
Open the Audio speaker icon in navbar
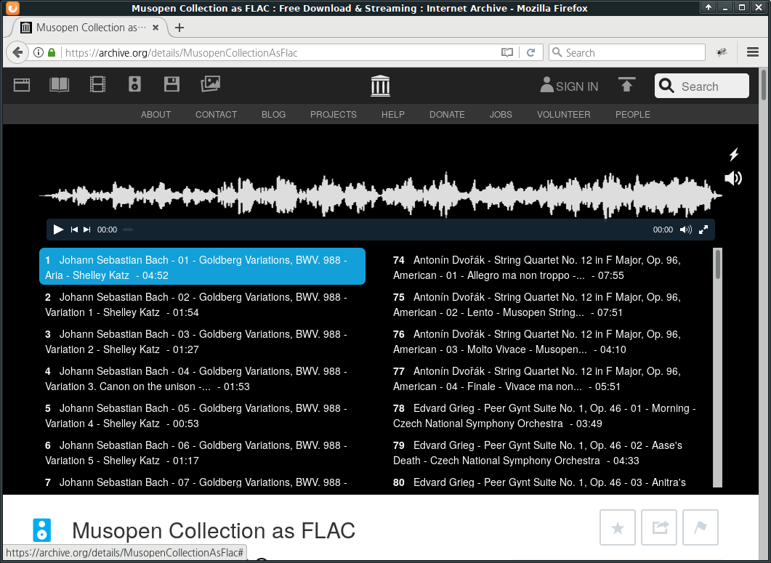point(134,84)
